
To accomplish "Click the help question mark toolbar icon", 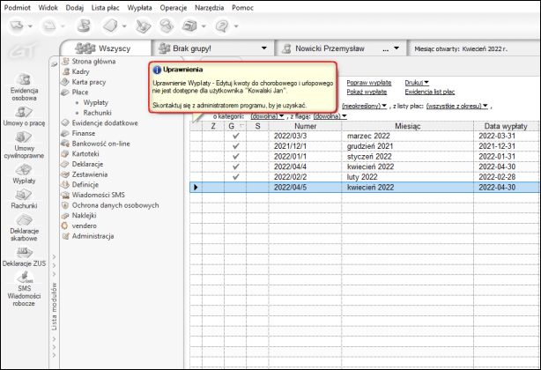I will point(222,26).
